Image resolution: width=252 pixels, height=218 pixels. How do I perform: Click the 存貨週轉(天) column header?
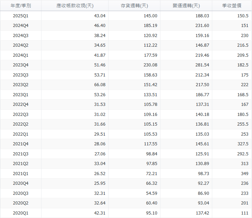click(134, 6)
